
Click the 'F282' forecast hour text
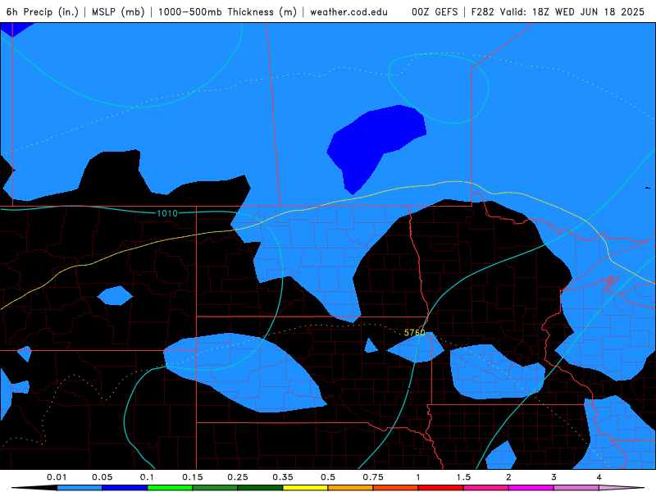pyautogui.click(x=483, y=11)
